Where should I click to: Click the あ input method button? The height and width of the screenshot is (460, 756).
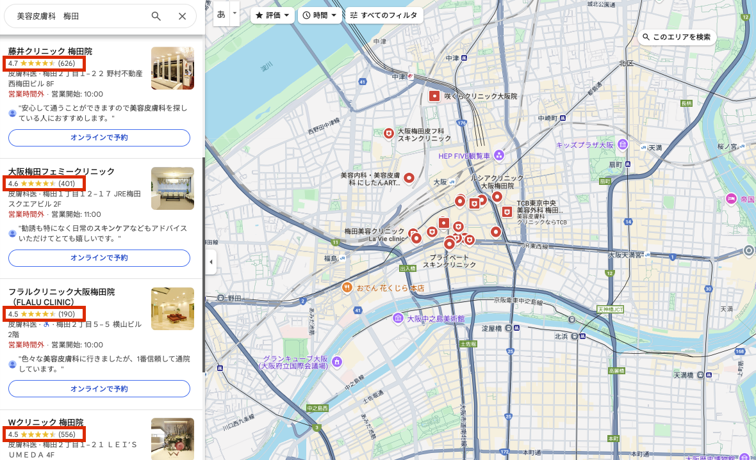click(x=221, y=14)
